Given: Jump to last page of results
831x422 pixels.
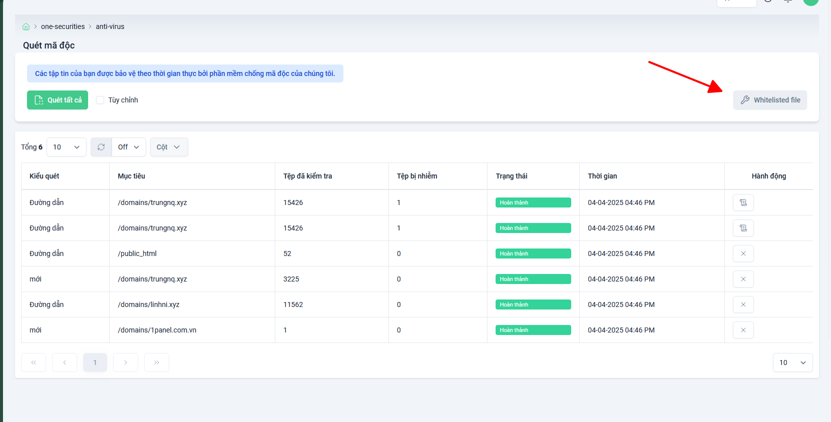Looking at the screenshot, I should point(157,362).
